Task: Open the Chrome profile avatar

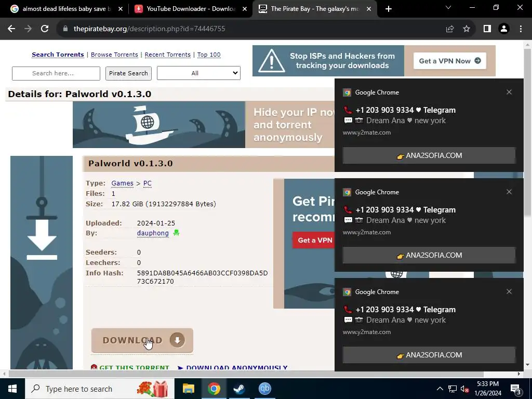Action: point(504,29)
